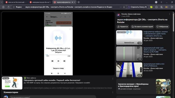Open the lime-zaim.ru ad image

pos(12,83)
